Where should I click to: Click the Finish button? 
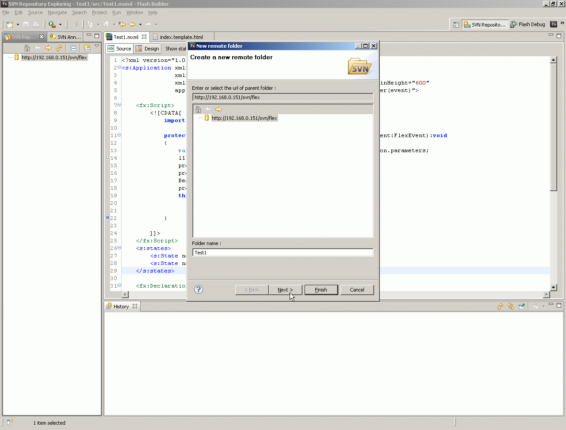pos(321,290)
